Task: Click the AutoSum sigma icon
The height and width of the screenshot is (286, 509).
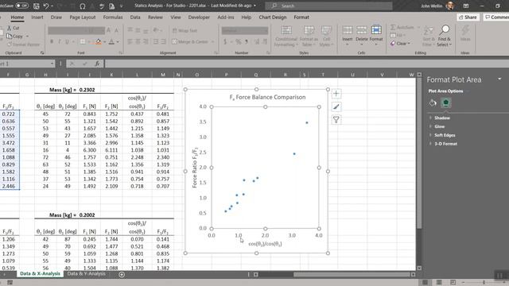Action: point(393,27)
